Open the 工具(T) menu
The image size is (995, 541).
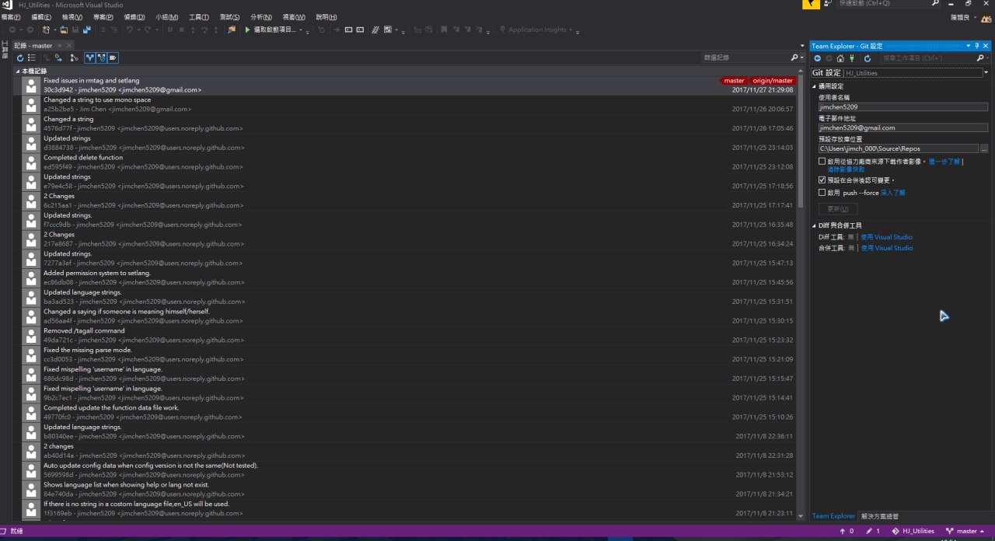pos(199,17)
